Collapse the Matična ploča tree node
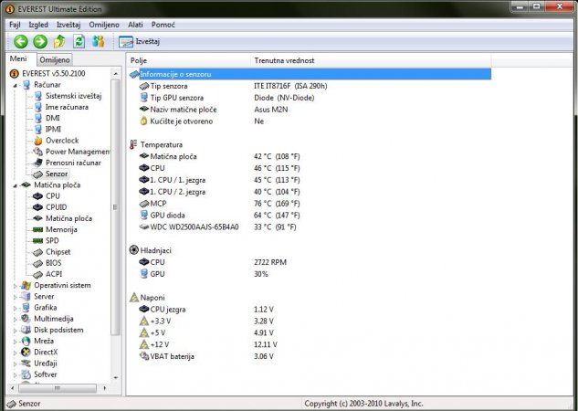The image size is (578, 411). [16, 185]
